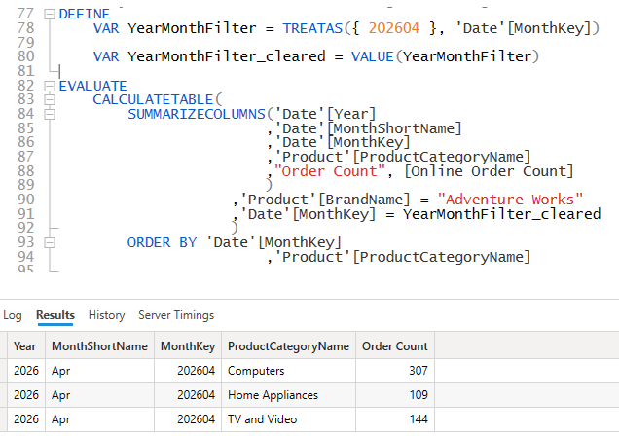The height and width of the screenshot is (436, 619).
Task: Open the Server Timings tab
Action: [176, 315]
